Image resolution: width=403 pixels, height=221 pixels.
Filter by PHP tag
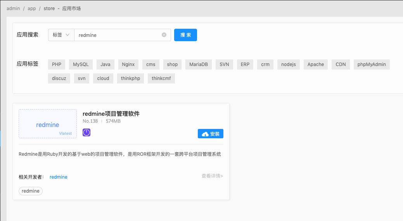pyautogui.click(x=57, y=64)
